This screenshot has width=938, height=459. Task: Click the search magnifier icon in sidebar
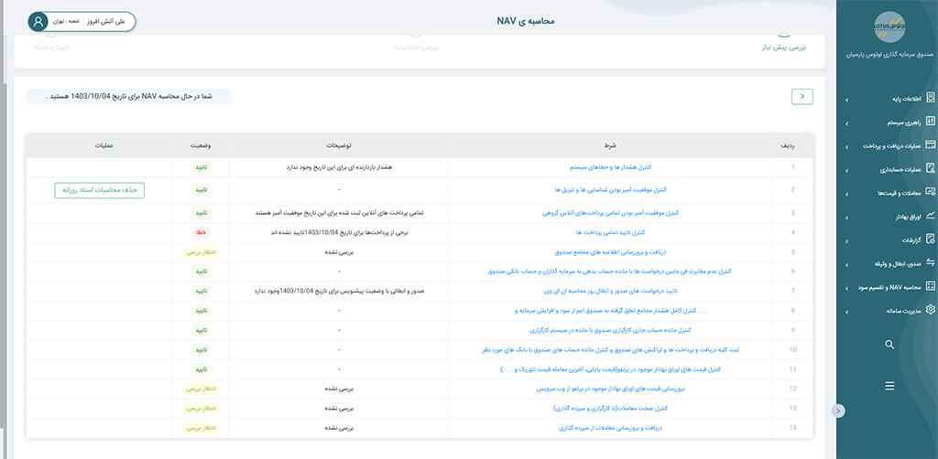pos(889,345)
